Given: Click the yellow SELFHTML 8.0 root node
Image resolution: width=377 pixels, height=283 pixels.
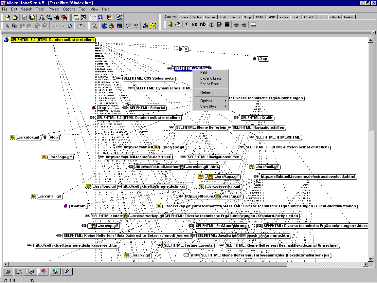Looking at the screenshot, I should [x=52, y=40].
